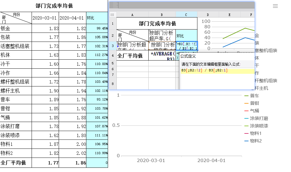Open the chart hamburger menu

[x=275, y=6]
